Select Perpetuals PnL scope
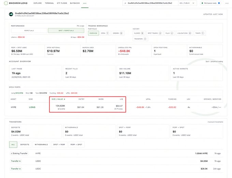The width and height of the screenshot is (232, 178). [x=29, y=31]
